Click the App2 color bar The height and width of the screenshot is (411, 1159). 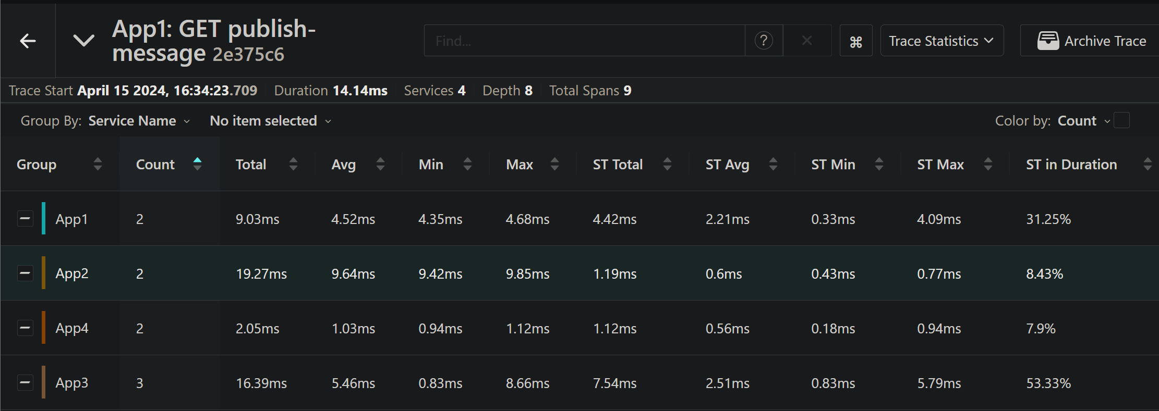(x=44, y=273)
